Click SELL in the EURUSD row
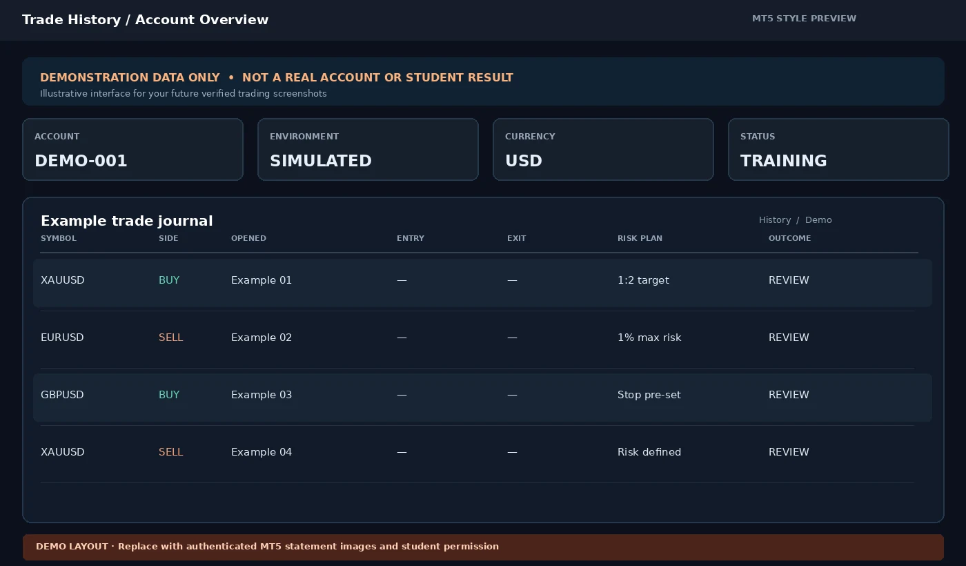This screenshot has height=566, width=966. 171,338
